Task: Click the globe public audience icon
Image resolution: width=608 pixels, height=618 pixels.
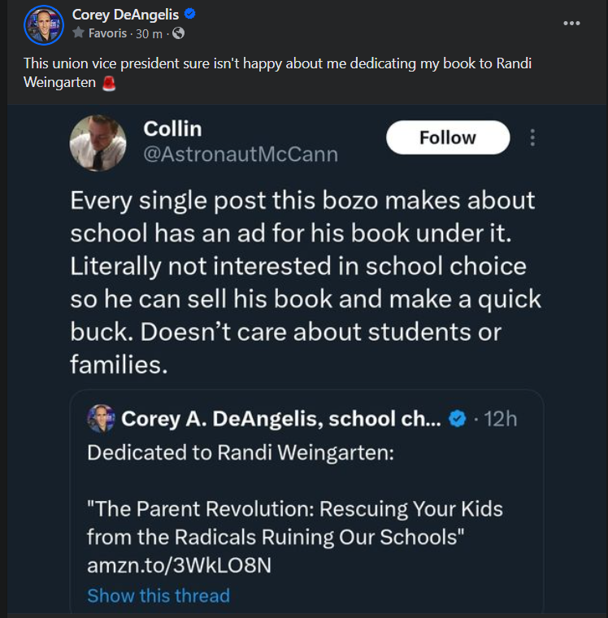Action: pyautogui.click(x=179, y=33)
